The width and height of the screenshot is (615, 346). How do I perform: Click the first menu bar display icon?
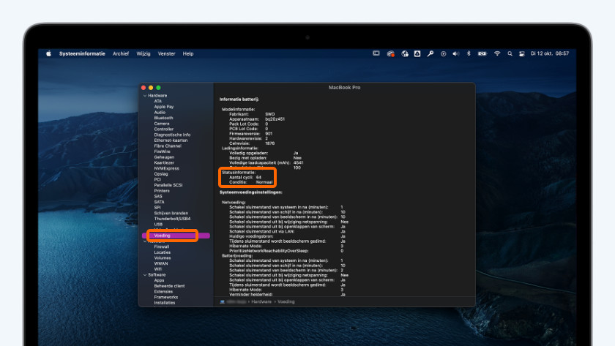[376, 53]
